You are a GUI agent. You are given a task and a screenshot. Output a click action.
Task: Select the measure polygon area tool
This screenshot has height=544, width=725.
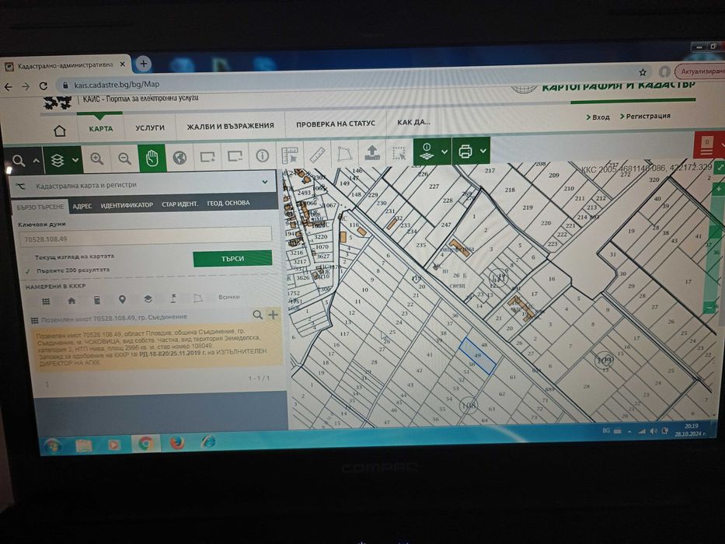344,154
